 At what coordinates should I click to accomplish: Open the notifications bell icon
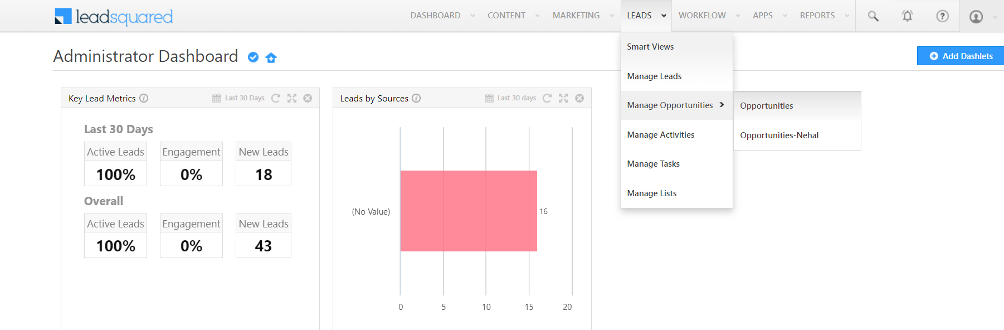(908, 16)
